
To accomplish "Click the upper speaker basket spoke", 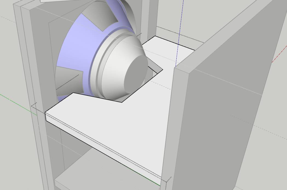I will tap(101, 16).
